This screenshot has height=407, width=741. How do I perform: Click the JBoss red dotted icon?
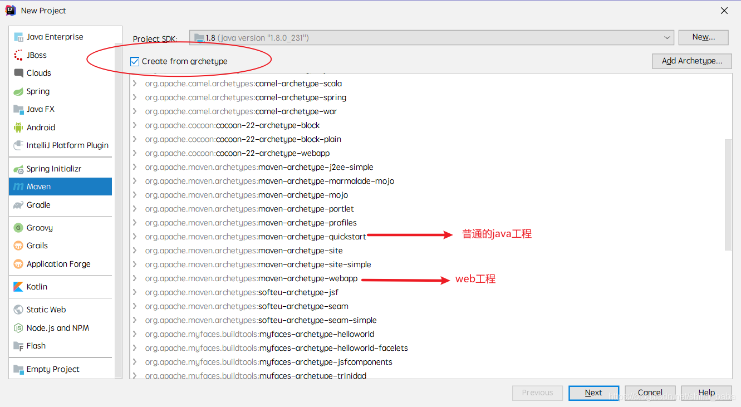click(18, 55)
